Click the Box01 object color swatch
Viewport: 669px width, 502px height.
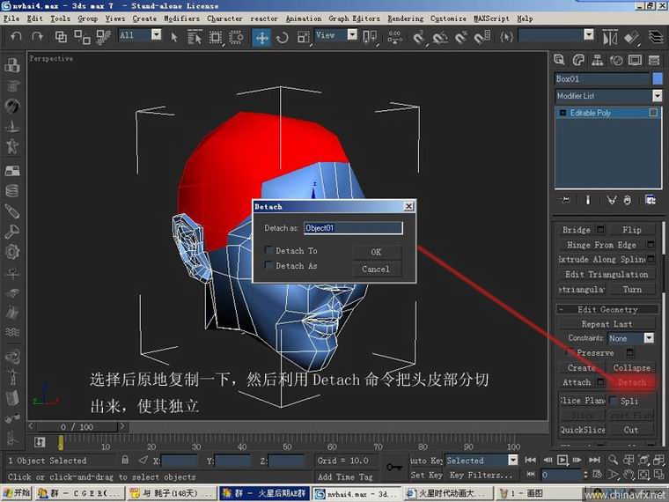point(658,78)
